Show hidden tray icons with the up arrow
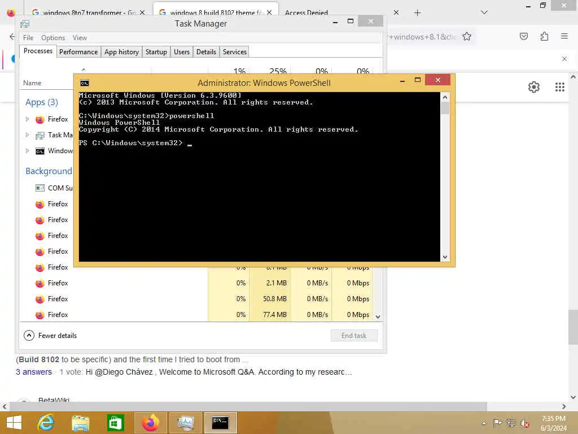Viewport: 578px width, 434px height. (484, 423)
